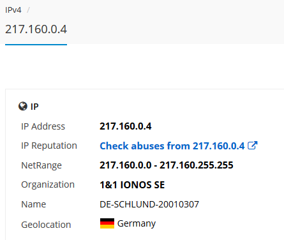Click the organization name 1&1 IONOS SE
Screen dimensions: 284x240
point(132,184)
